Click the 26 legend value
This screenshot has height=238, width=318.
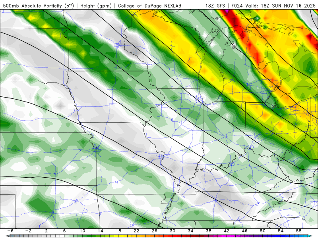click(x=155, y=231)
